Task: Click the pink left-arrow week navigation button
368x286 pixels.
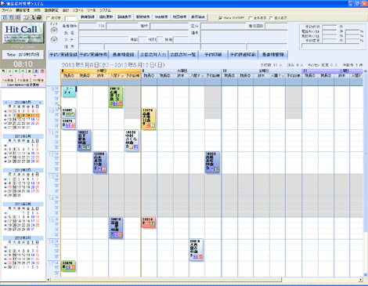Action: click(x=12, y=75)
